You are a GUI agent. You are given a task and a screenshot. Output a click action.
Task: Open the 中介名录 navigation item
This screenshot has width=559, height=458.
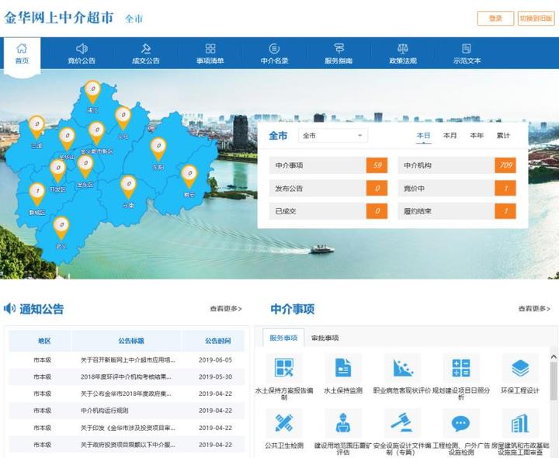274,54
